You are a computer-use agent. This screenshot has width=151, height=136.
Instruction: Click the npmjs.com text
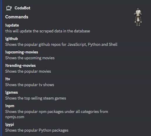15,117
